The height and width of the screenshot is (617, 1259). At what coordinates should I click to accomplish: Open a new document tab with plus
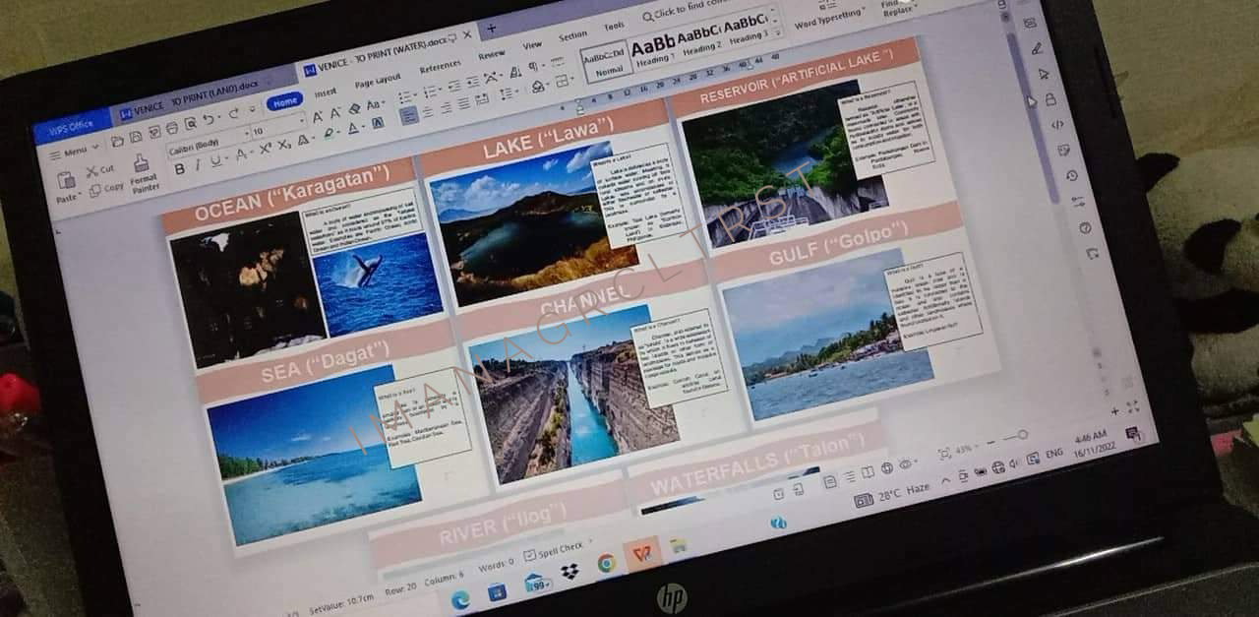(491, 29)
